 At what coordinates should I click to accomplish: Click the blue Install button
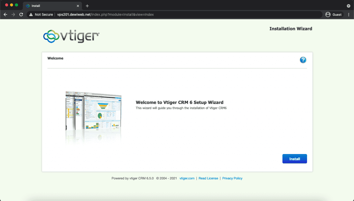295,159
